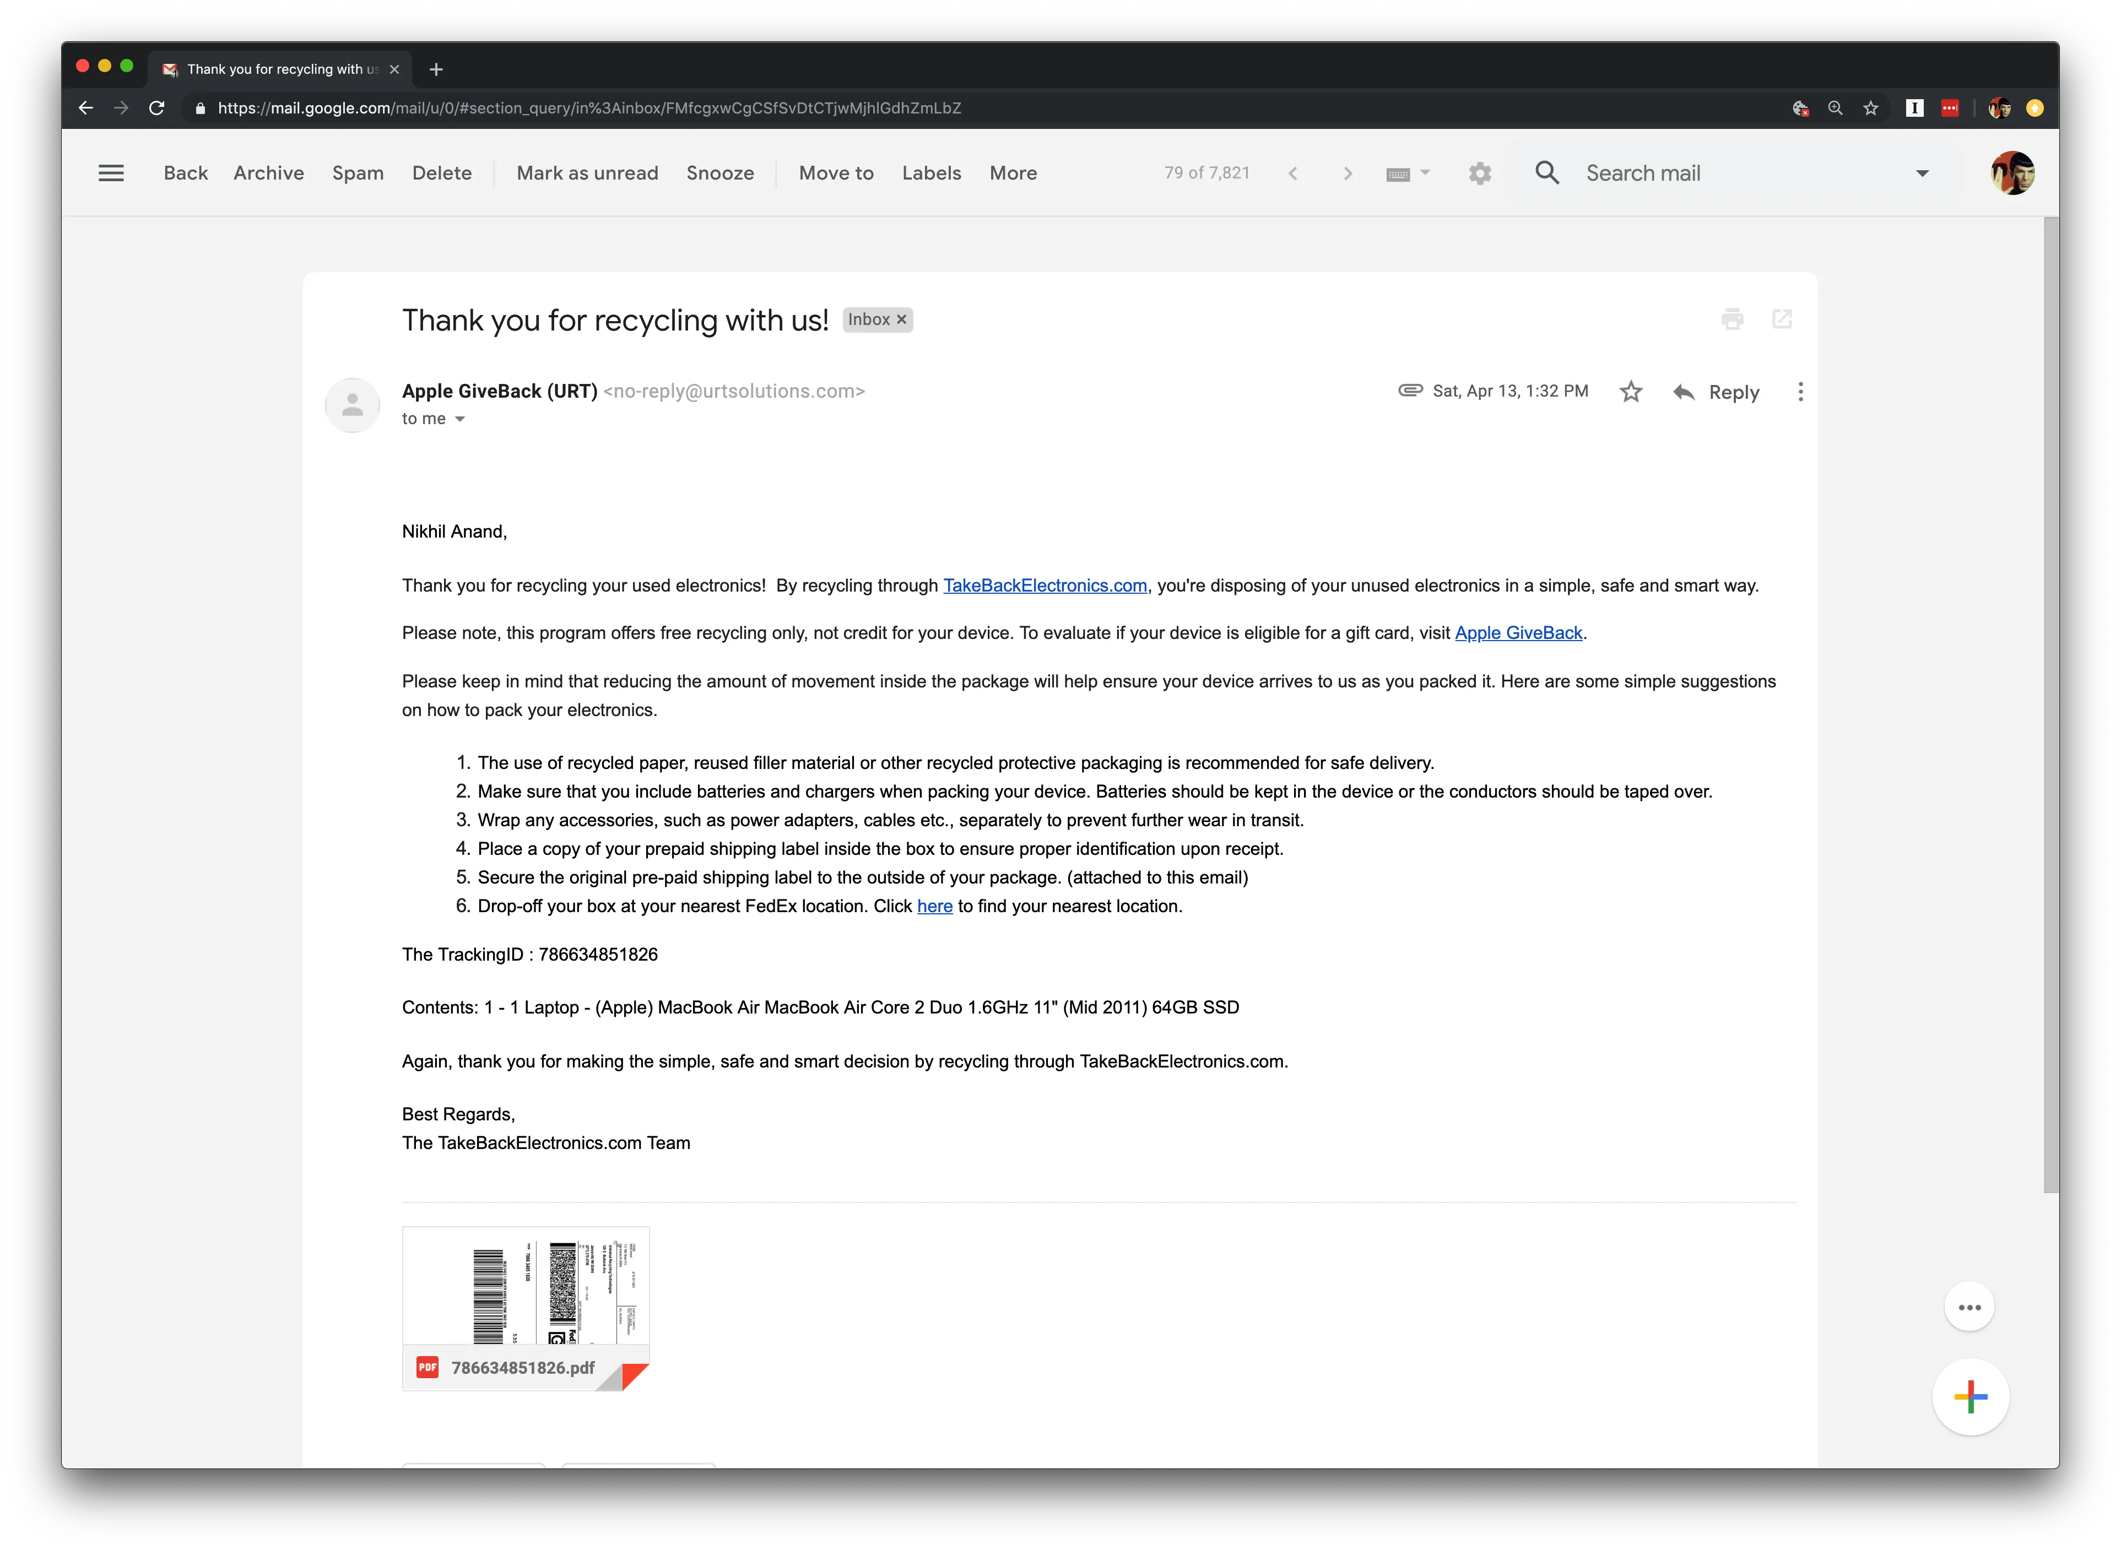This screenshot has width=2121, height=1550.
Task: Reload the Gmail page
Action: coord(156,108)
